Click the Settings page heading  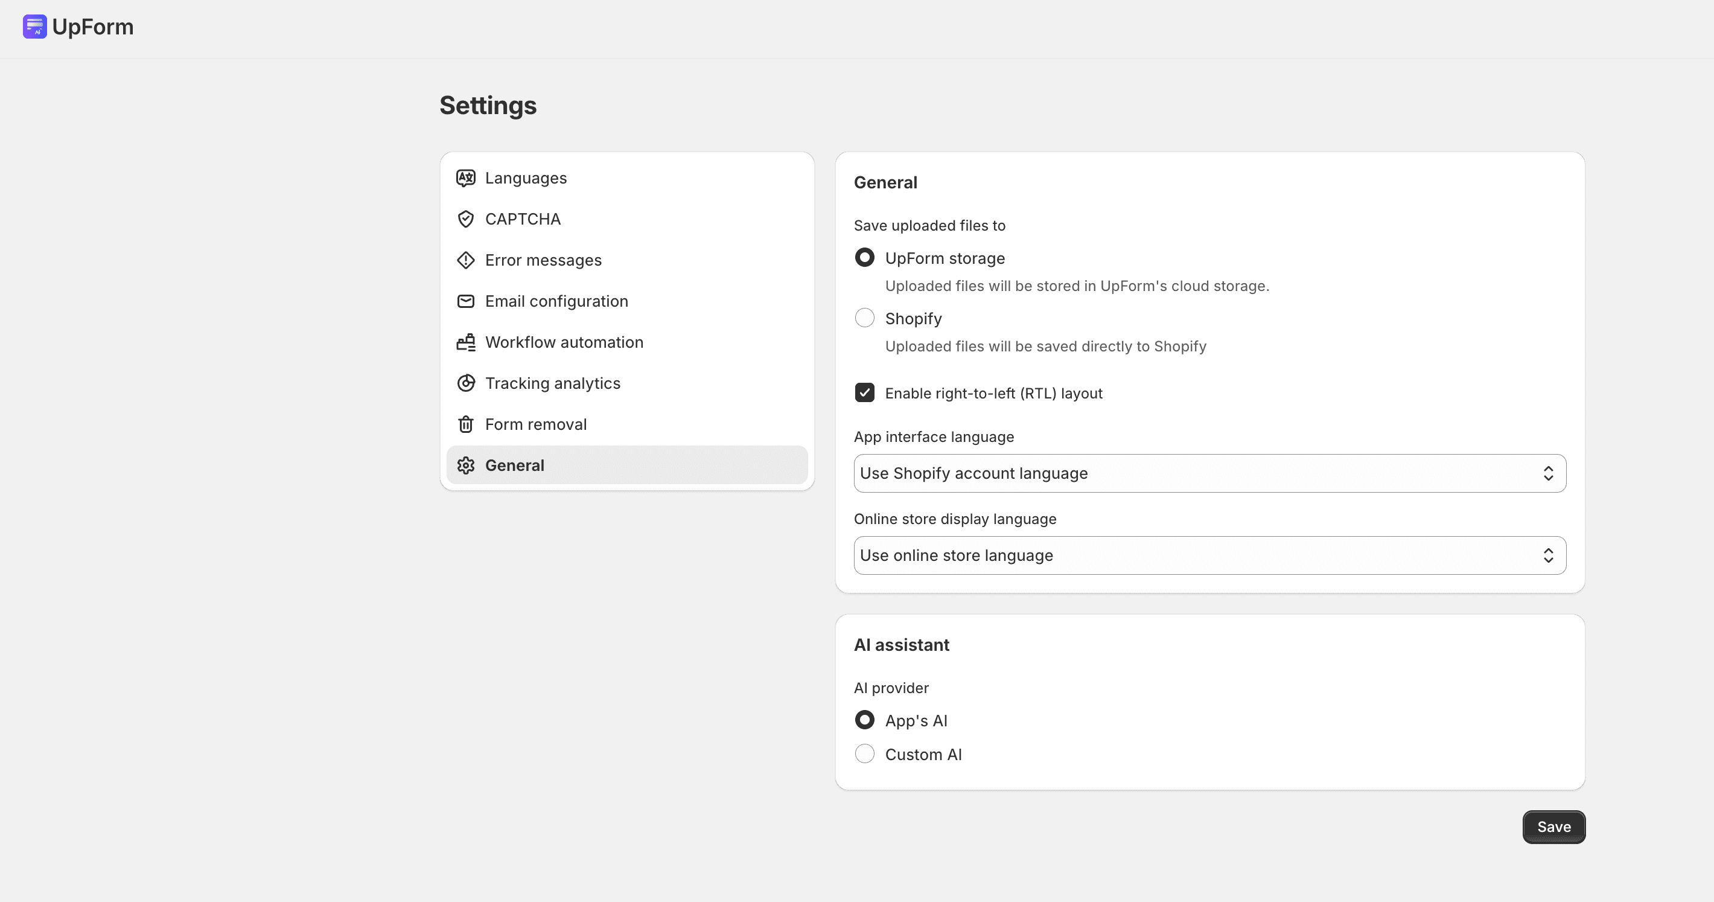488,106
